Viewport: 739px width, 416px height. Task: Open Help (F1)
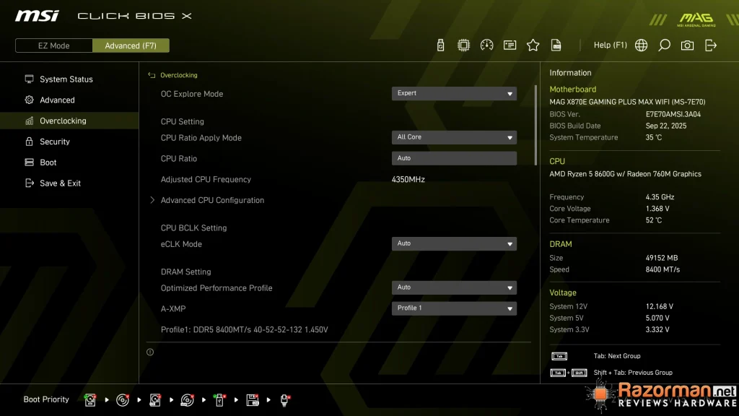pyautogui.click(x=611, y=45)
